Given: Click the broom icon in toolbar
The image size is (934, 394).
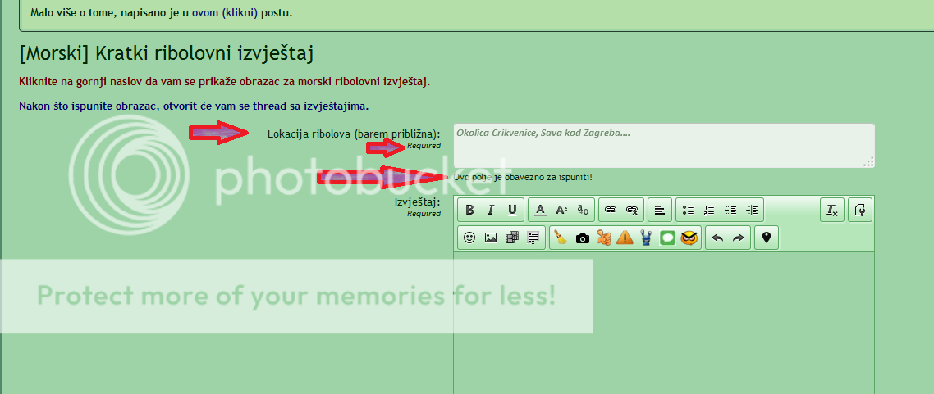Looking at the screenshot, I should [x=561, y=238].
